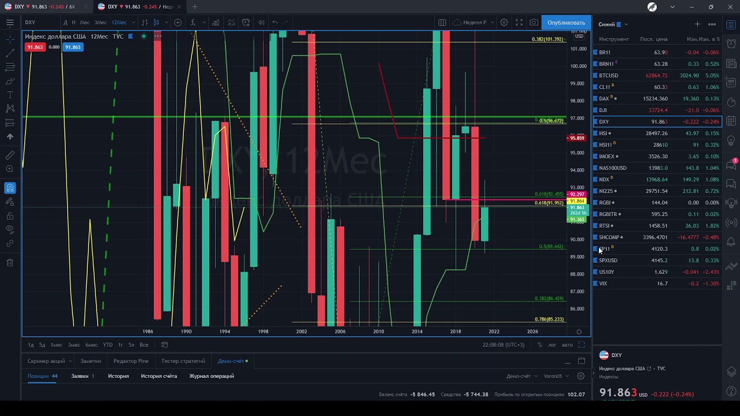Viewport: 740px width, 416px height.
Task: Open a new tab with plus button
Action: [x=195, y=7]
